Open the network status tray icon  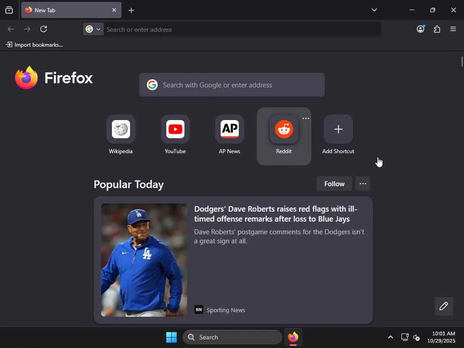pos(405,337)
